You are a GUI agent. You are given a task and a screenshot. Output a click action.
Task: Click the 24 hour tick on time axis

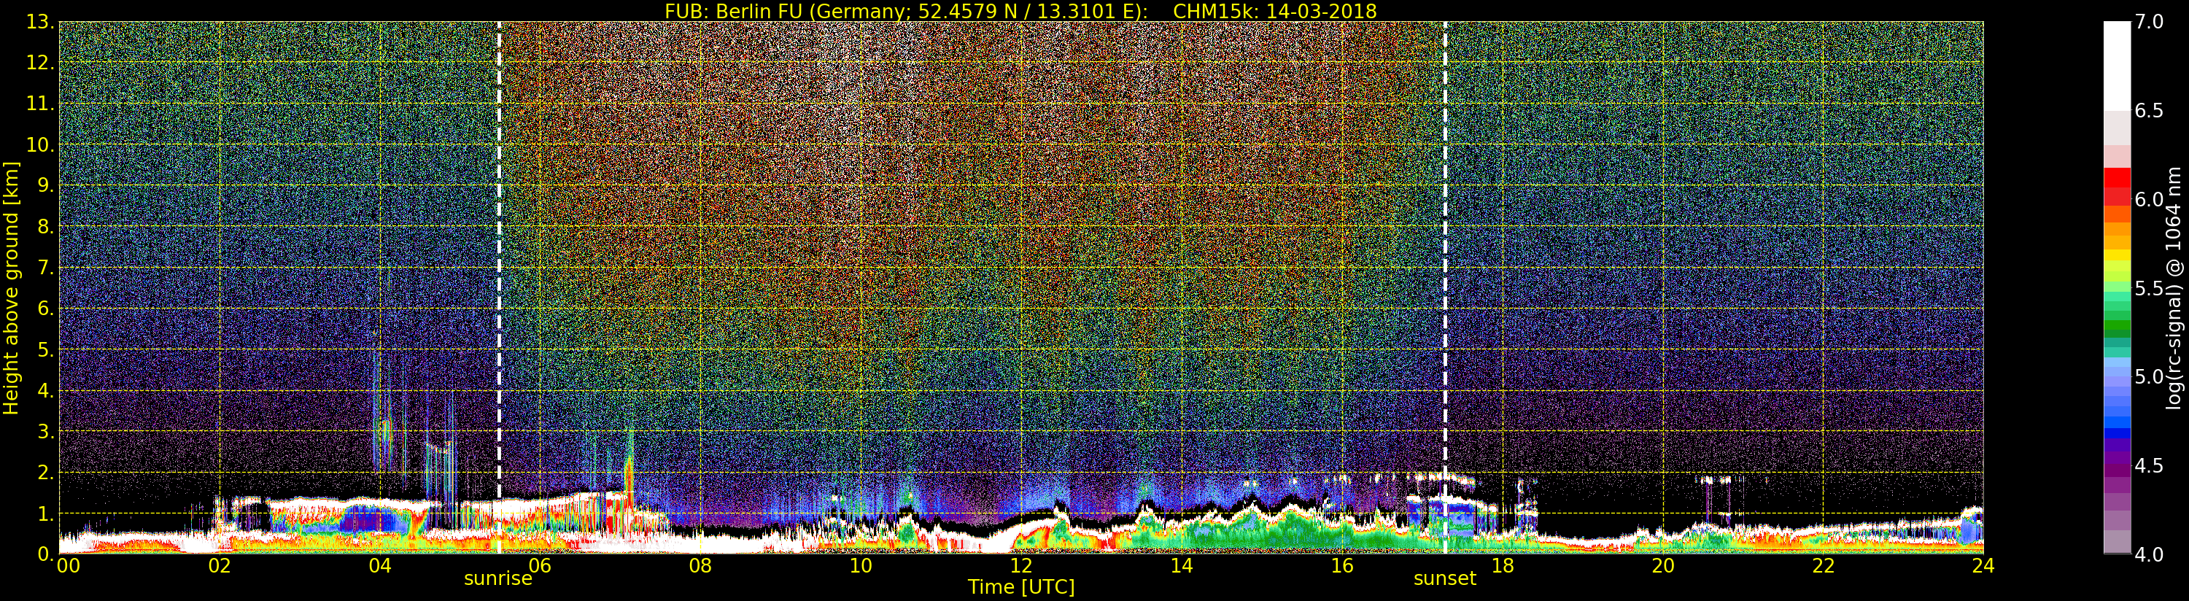pos(1983,566)
